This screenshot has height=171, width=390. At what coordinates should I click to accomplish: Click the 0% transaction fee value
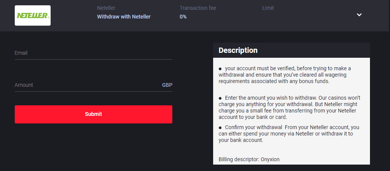[x=183, y=17]
